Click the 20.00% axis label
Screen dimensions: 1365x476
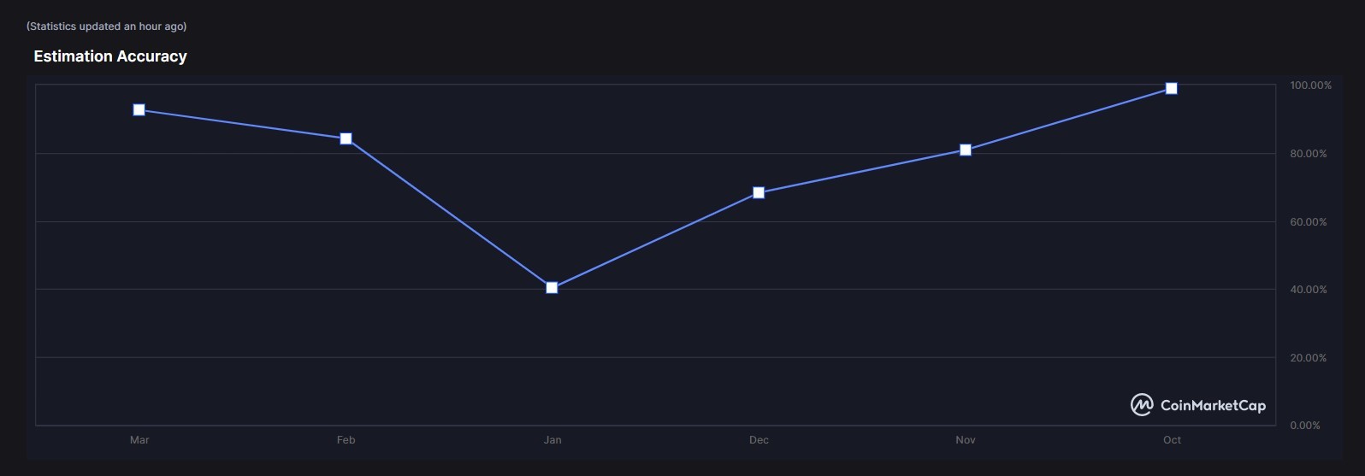1309,358
